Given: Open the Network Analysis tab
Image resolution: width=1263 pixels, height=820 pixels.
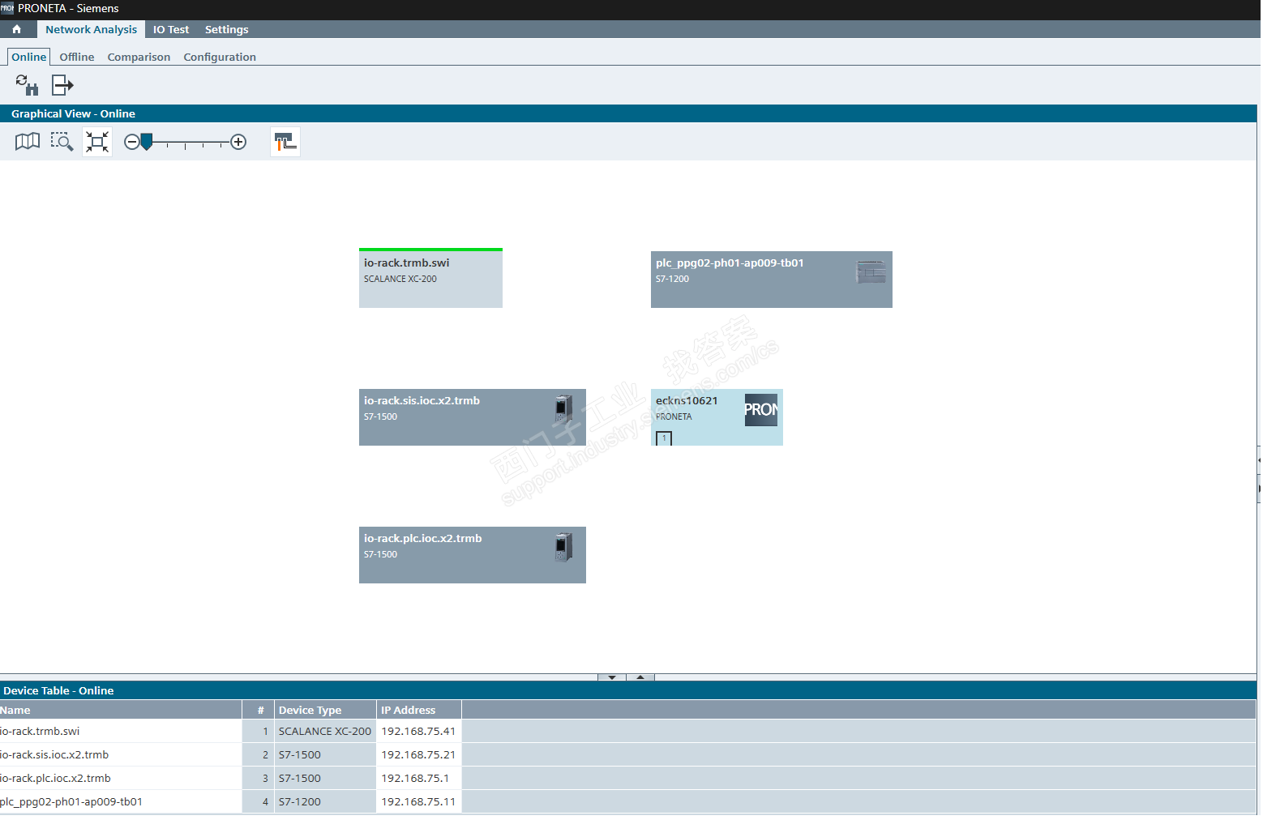Looking at the screenshot, I should (91, 29).
